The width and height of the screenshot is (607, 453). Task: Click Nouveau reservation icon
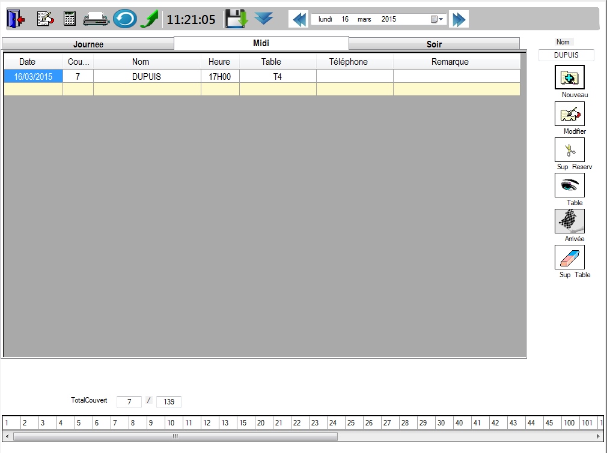pyautogui.click(x=569, y=77)
